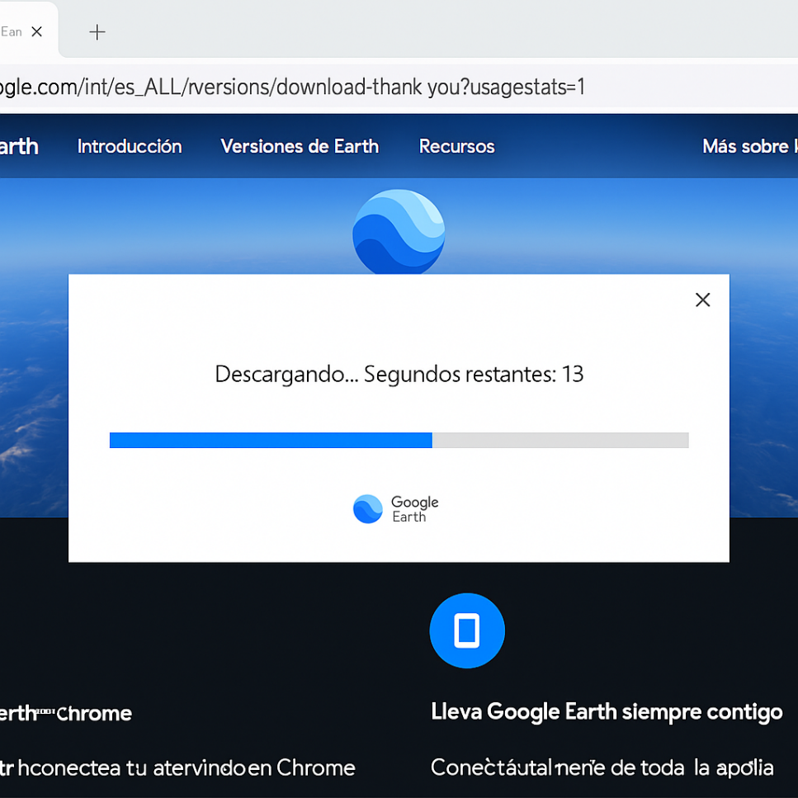Click the blue mobile device icon
Viewport: 798px width, 798px height.
tap(467, 630)
